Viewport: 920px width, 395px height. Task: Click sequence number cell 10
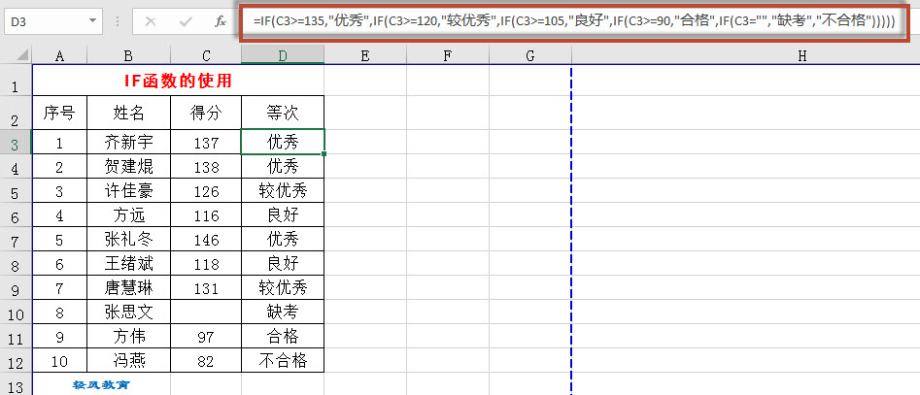59,360
